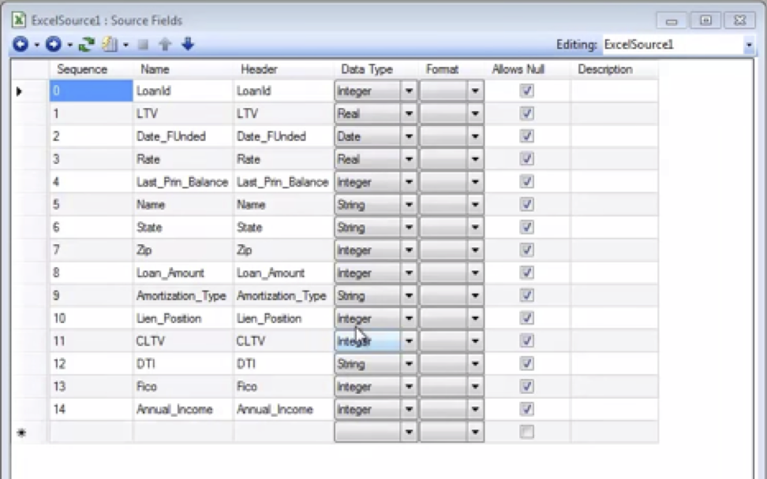Click the gray stop square toolbar icon
The height and width of the screenshot is (479, 767).
pos(144,46)
